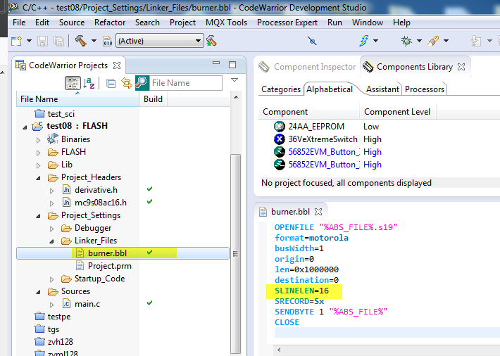The width and height of the screenshot is (500, 356).
Task: Switch to the Assistant tab
Action: pos(382,89)
